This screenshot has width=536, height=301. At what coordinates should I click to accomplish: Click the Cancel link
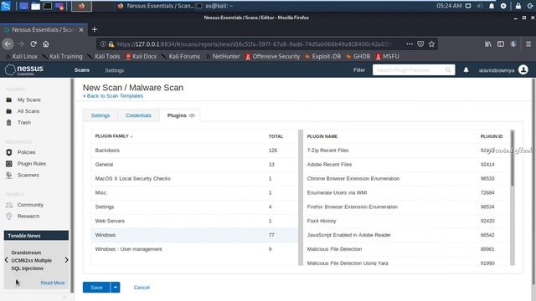coord(142,288)
